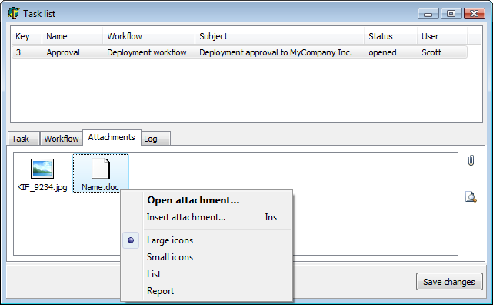
Task: Open the Workflow tab
Action: pyautogui.click(x=62, y=139)
